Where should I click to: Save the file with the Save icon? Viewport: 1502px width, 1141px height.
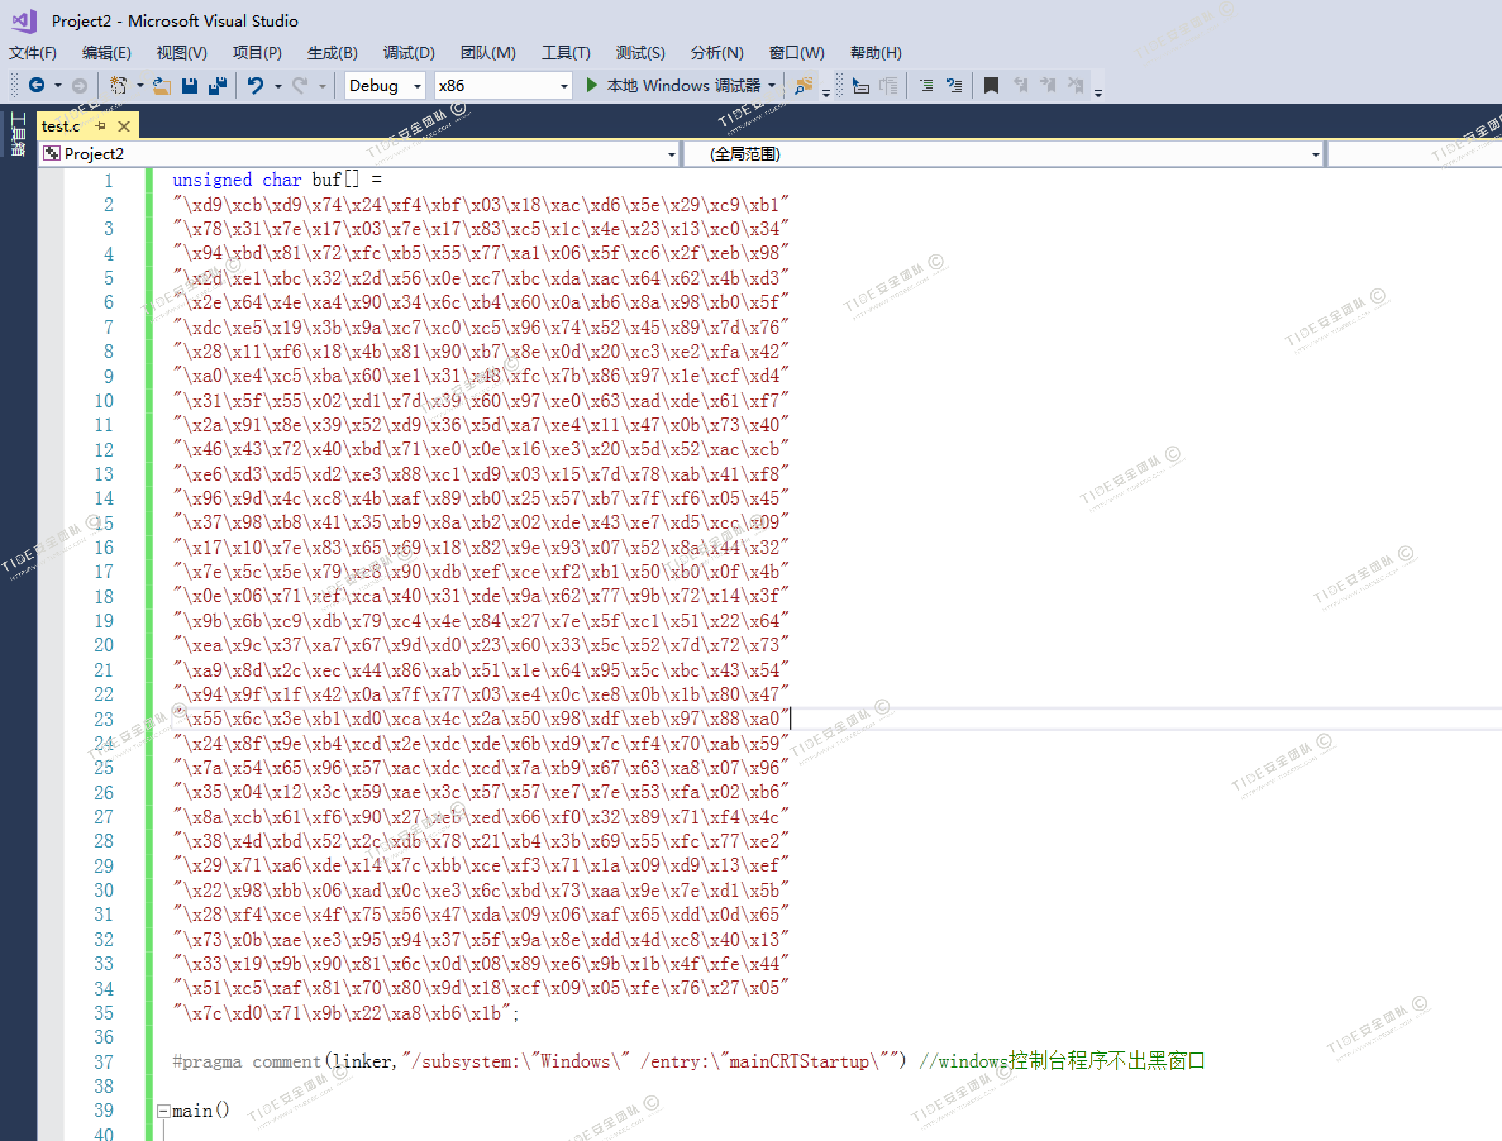click(190, 85)
